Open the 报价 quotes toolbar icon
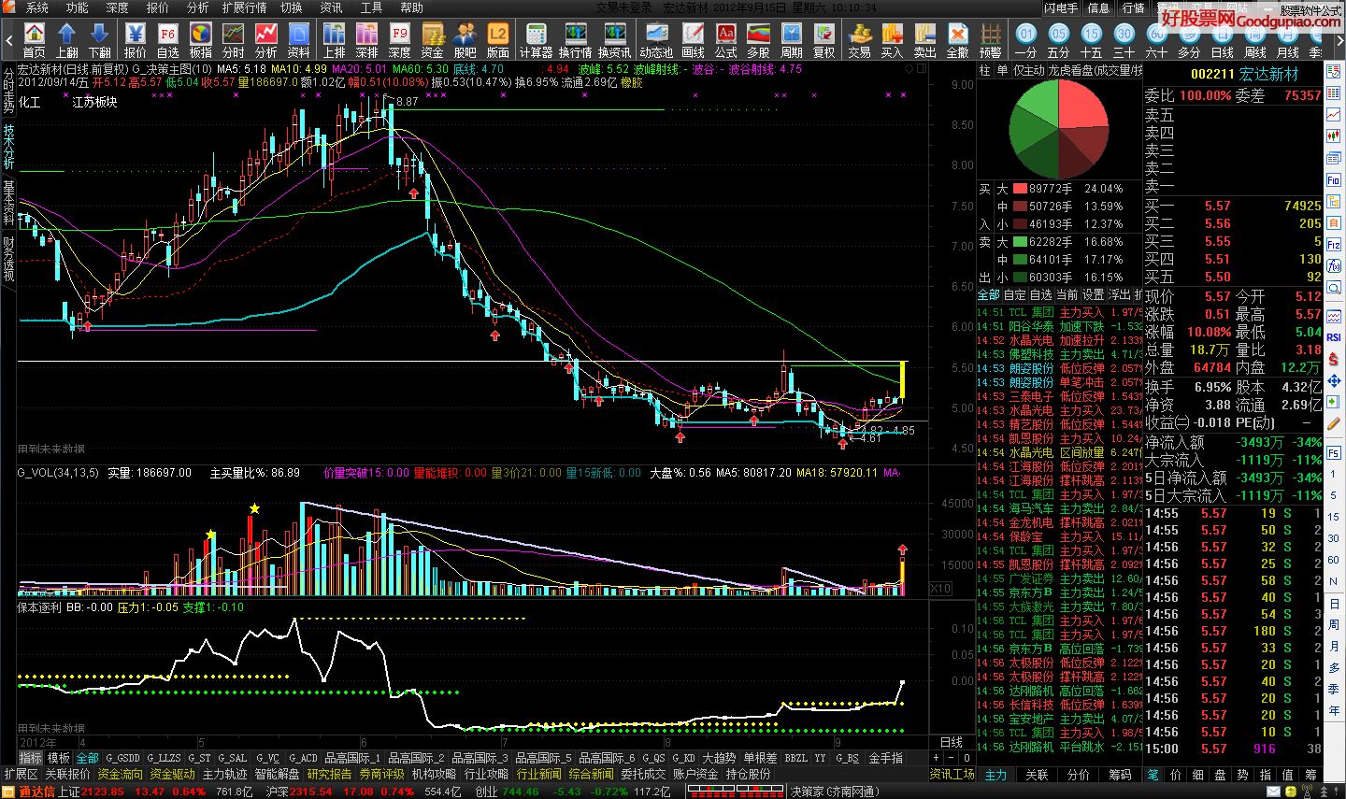The width and height of the screenshot is (1346, 799). (136, 40)
